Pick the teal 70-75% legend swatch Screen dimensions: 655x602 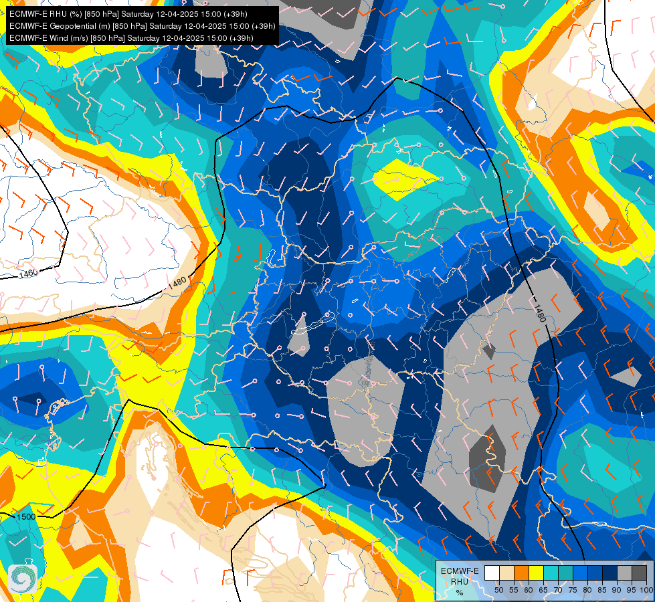[565, 573]
